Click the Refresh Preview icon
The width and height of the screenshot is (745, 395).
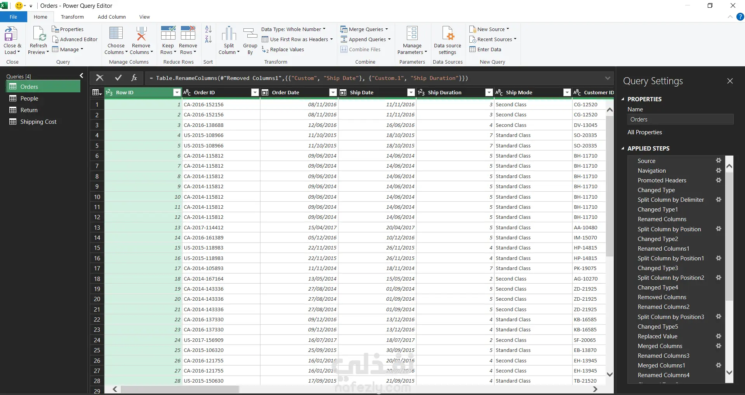(x=39, y=34)
